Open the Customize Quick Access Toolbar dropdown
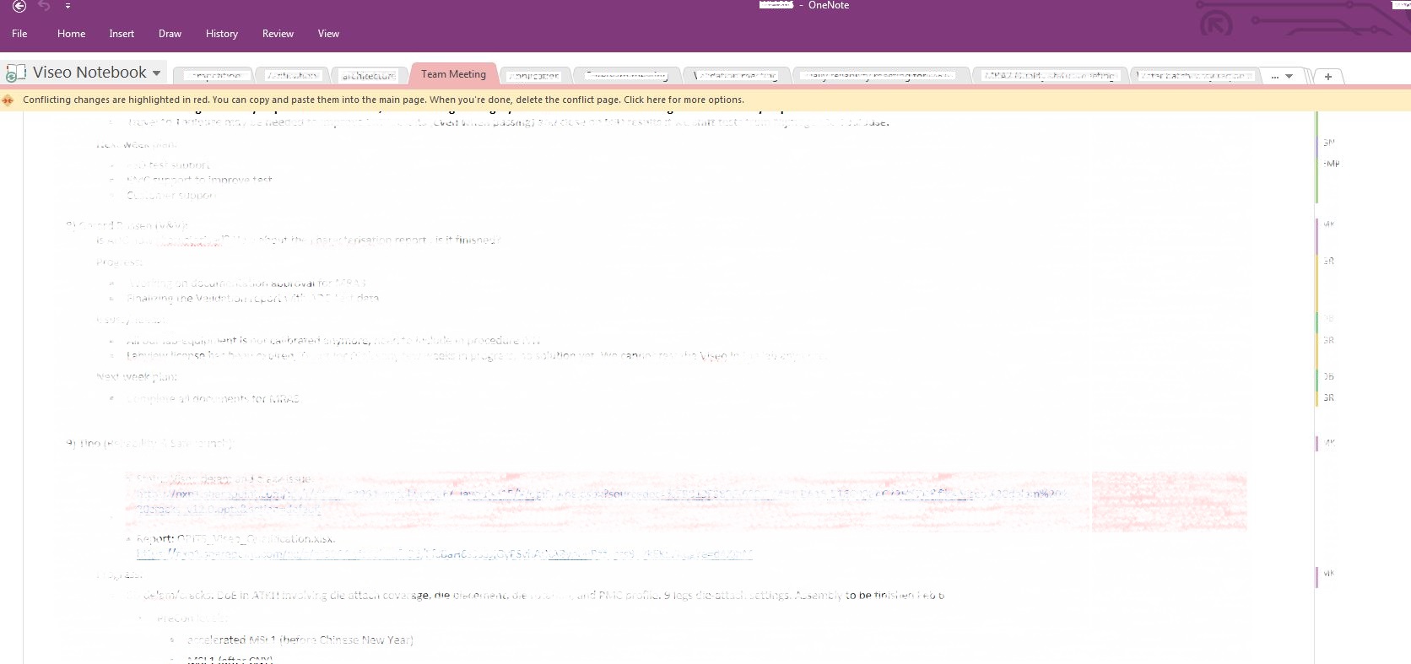The width and height of the screenshot is (1411, 664). coord(68,6)
